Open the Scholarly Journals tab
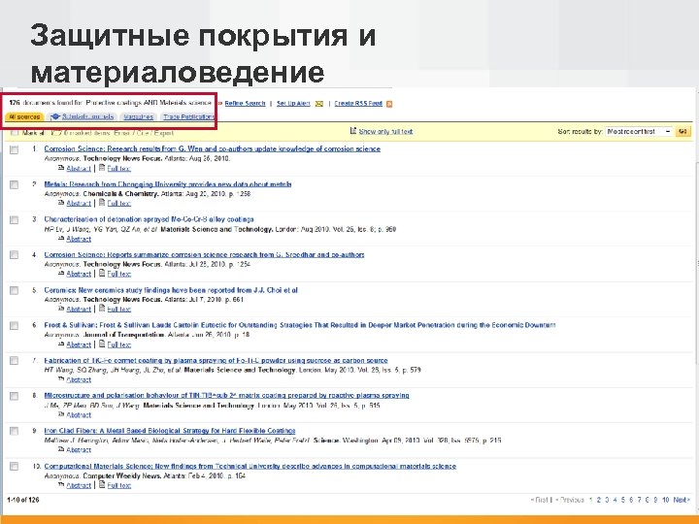Viewport: 699px width, 524px height. 83,116
